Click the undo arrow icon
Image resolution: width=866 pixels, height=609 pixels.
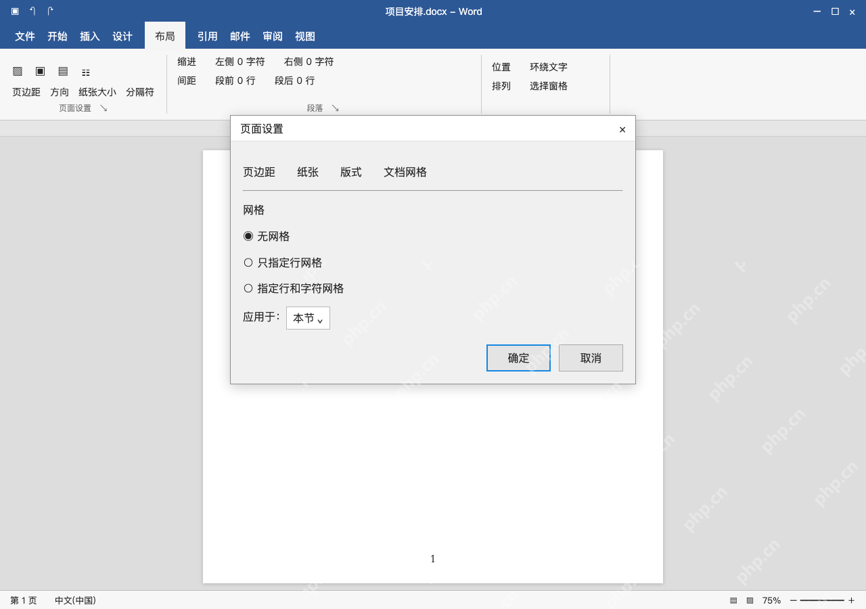coord(32,11)
